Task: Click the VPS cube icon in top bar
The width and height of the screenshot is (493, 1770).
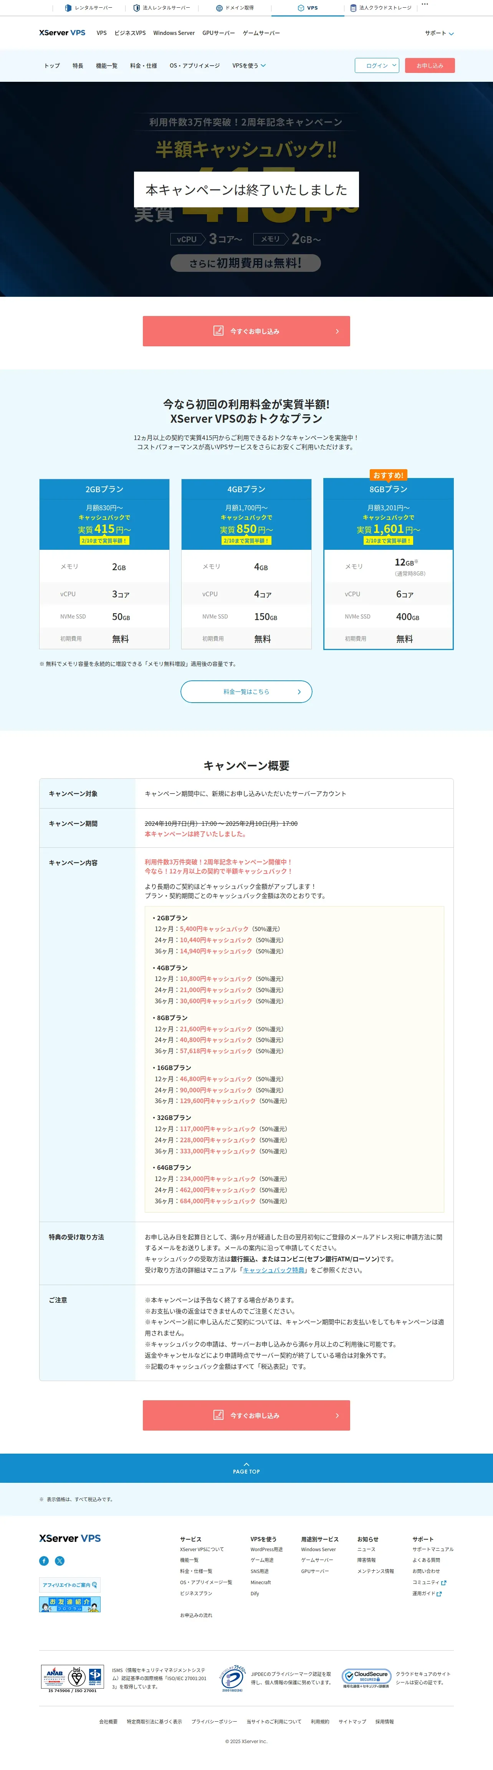Action: tap(301, 8)
